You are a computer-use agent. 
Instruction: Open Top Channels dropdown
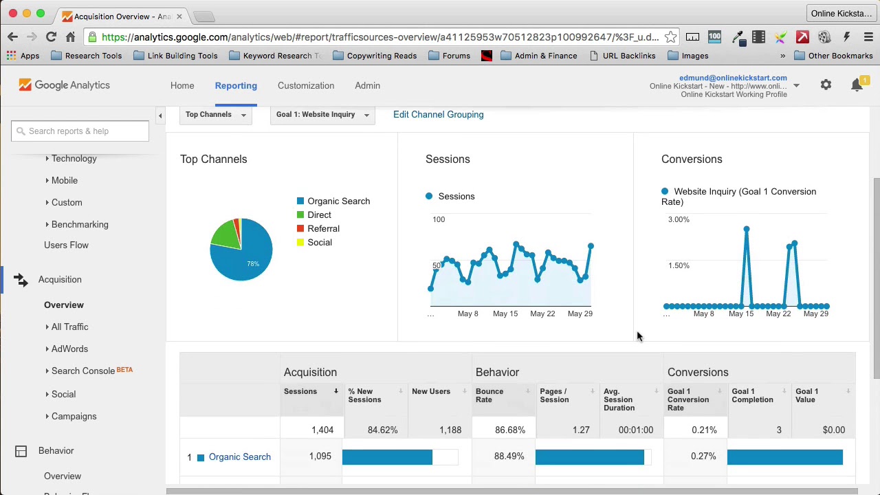click(216, 115)
